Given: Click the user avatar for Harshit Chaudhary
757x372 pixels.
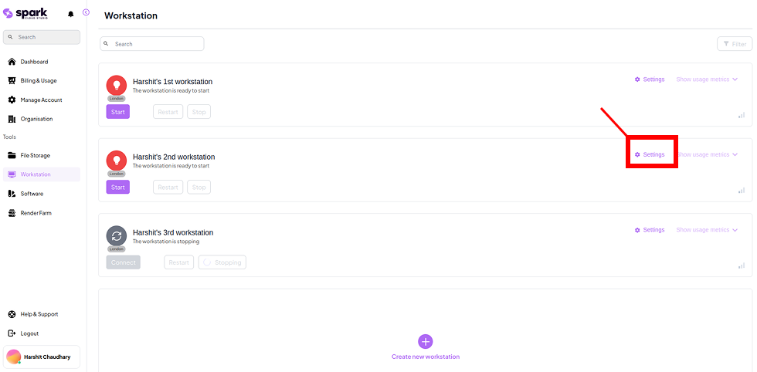Looking at the screenshot, I should (14, 357).
